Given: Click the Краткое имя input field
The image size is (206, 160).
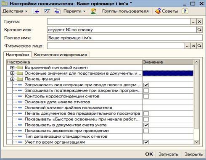Looking at the screenshot, I should [x=122, y=30].
